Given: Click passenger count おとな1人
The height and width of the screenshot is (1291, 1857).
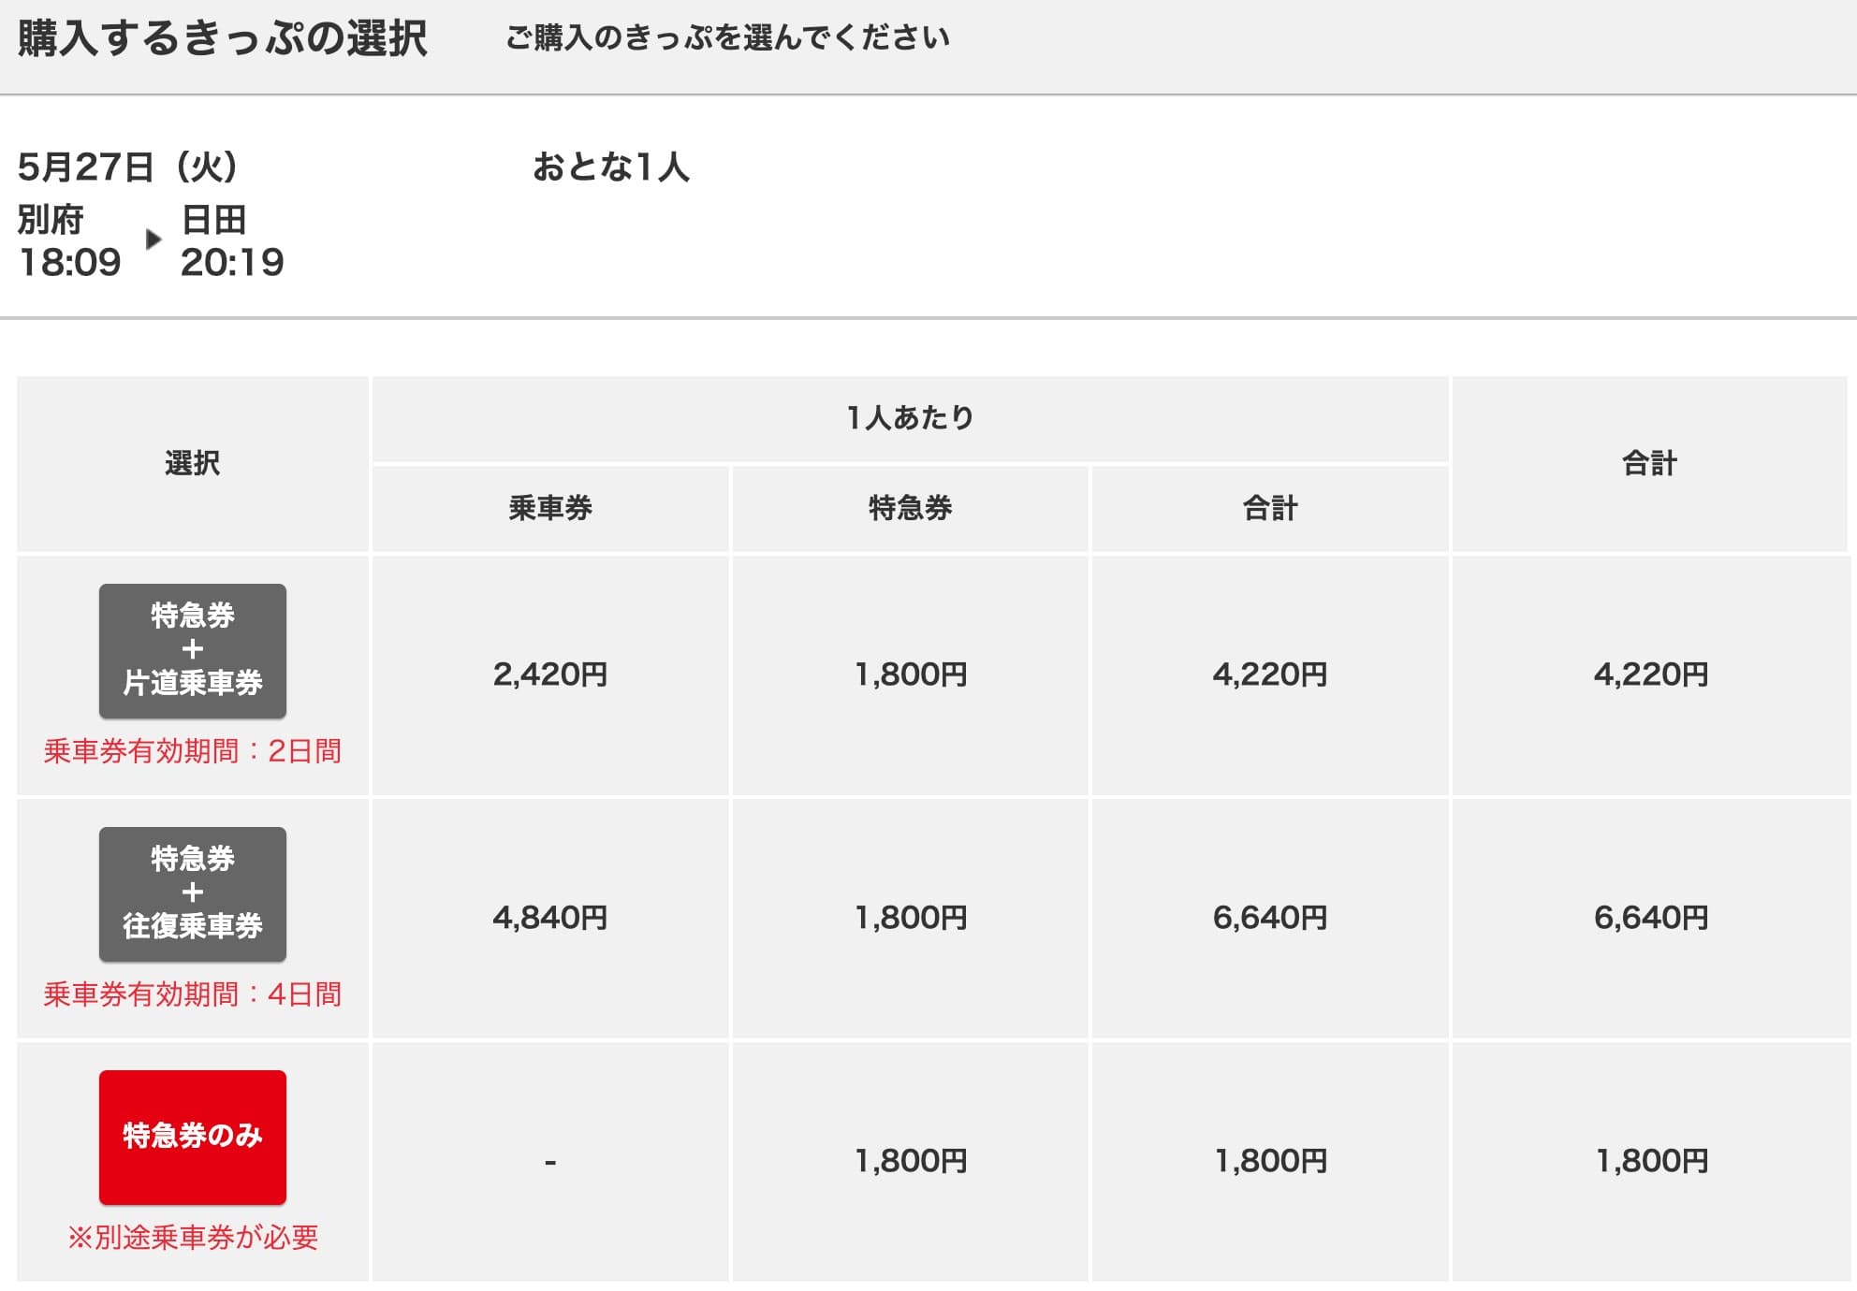Looking at the screenshot, I should pos(611,167).
